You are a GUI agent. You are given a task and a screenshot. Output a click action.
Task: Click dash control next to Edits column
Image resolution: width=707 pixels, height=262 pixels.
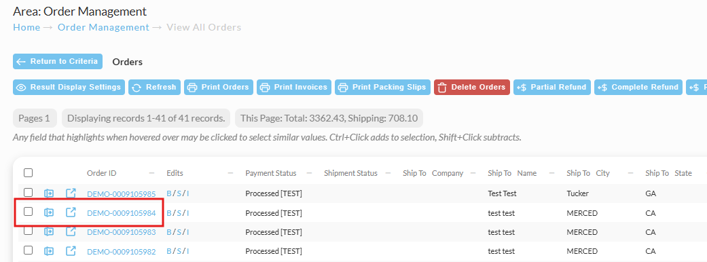[x=230, y=173]
